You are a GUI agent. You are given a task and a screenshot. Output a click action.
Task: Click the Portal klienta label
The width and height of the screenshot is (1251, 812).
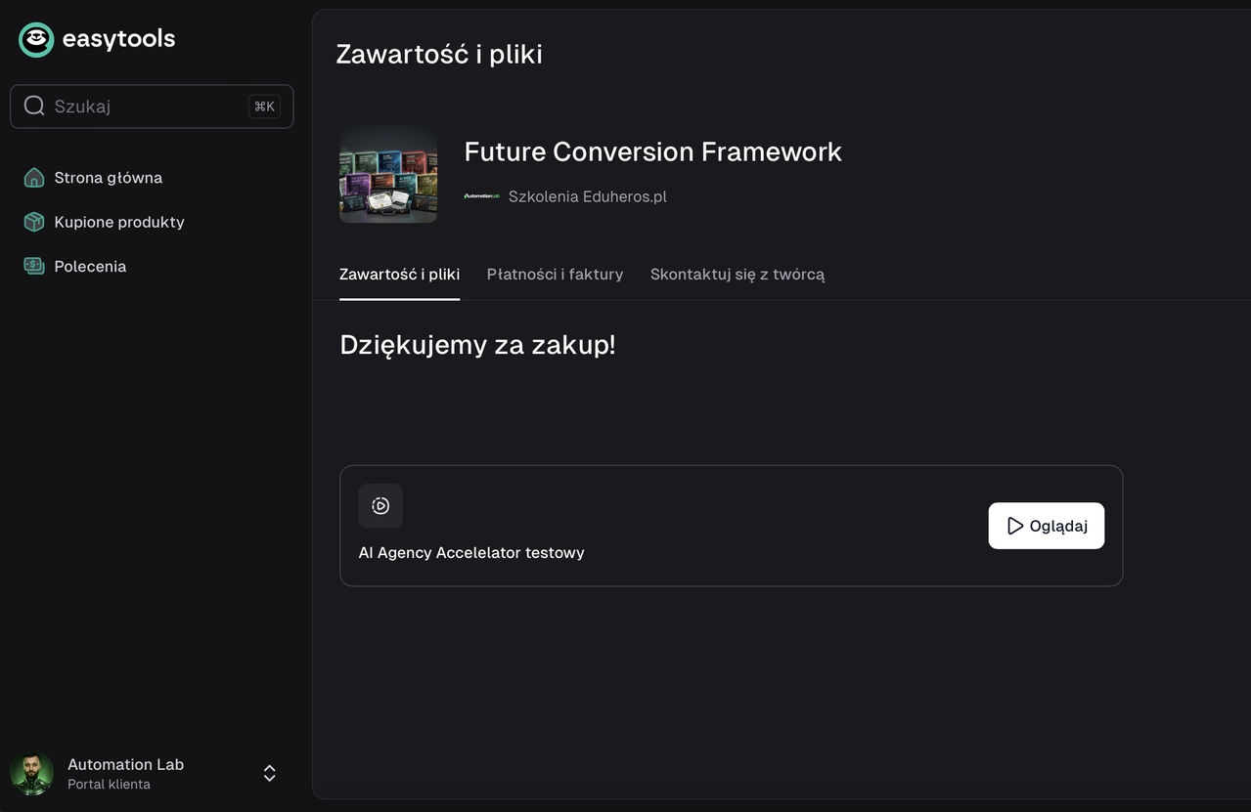pyautogui.click(x=109, y=785)
